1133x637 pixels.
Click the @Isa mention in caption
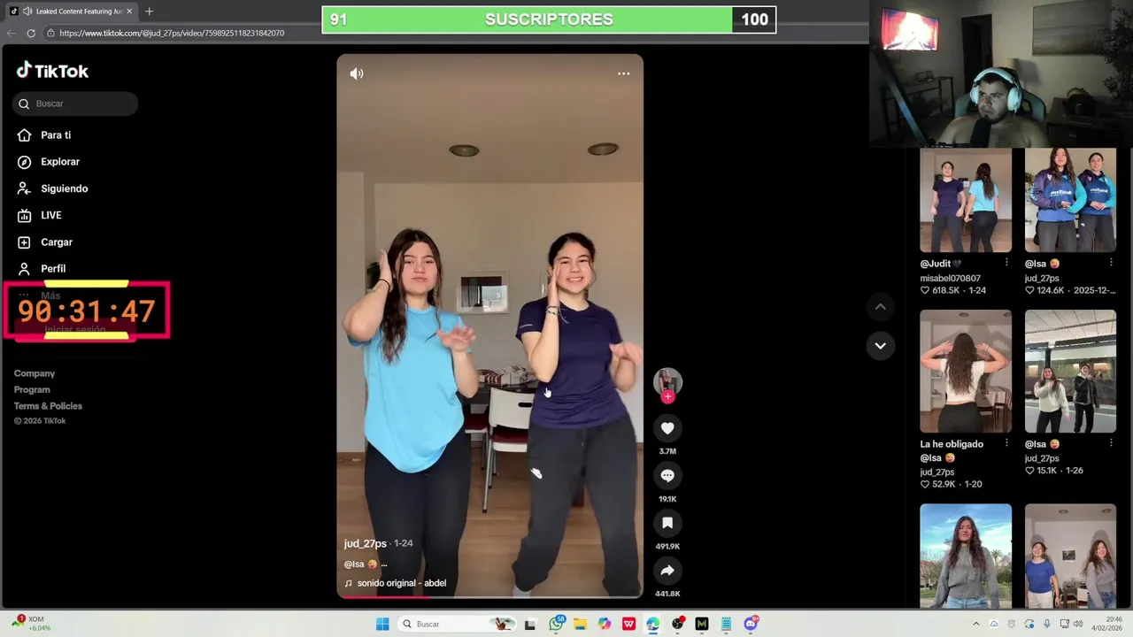[354, 564]
